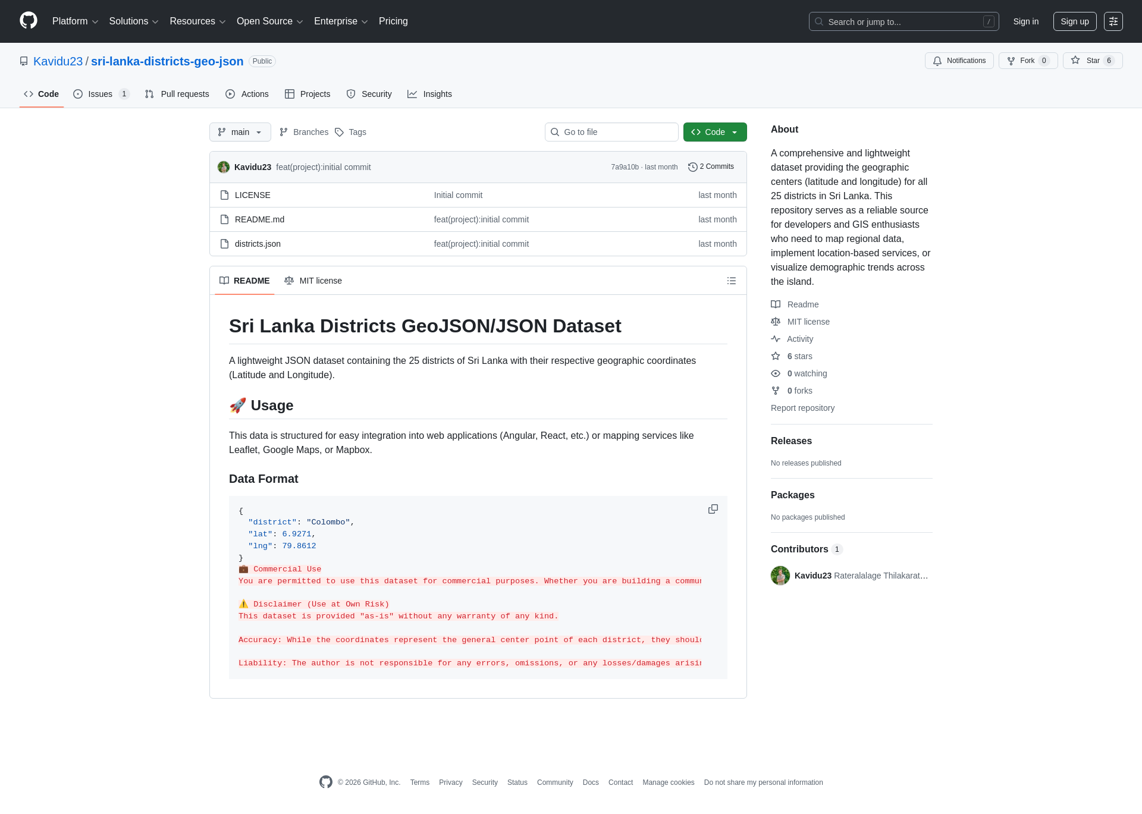Image resolution: width=1142 pixels, height=814 pixels.
Task: Open the green Code dropdown button
Action: pos(715,132)
